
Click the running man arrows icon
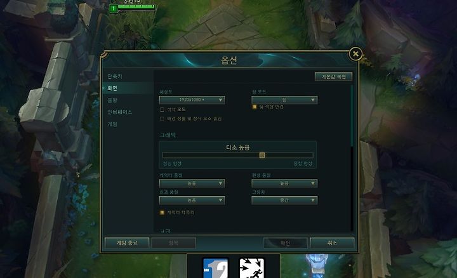click(251, 268)
